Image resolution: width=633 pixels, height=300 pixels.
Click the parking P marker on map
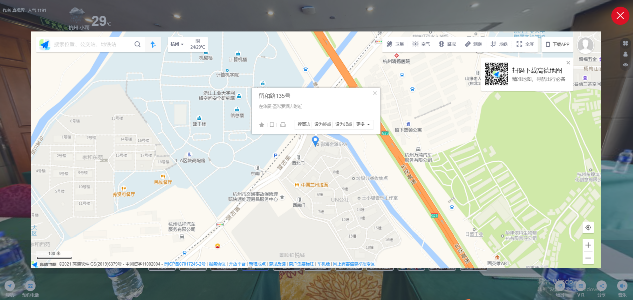click(275, 156)
